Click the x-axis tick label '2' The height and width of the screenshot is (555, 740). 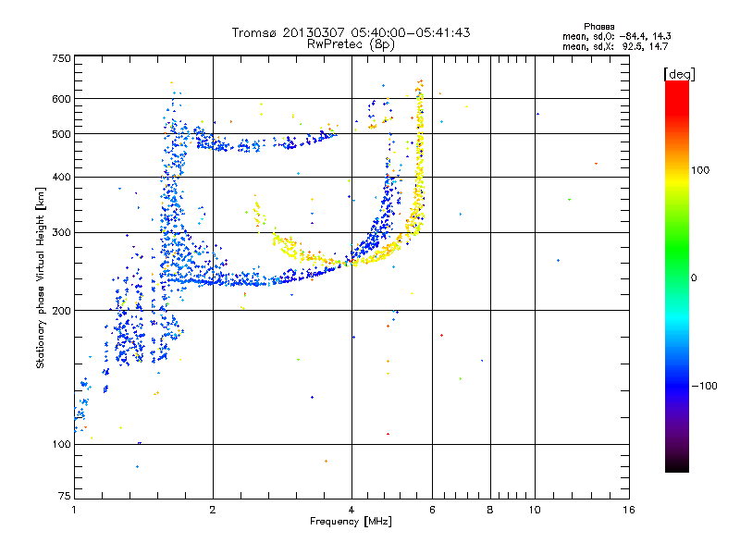(213, 510)
